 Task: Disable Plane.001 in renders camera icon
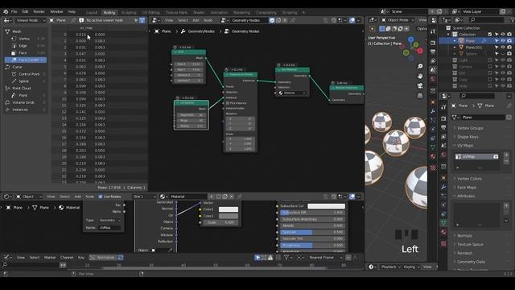(x=509, y=48)
